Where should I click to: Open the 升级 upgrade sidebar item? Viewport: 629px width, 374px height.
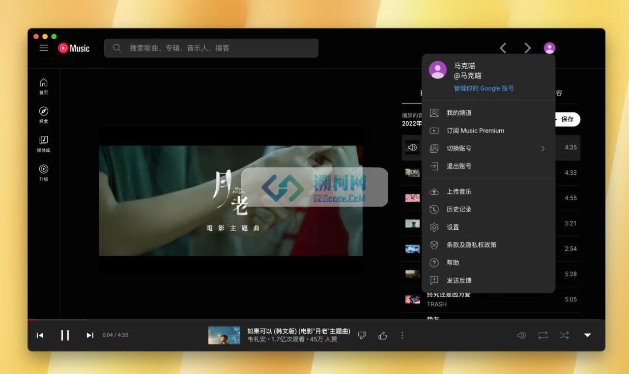pyautogui.click(x=44, y=173)
